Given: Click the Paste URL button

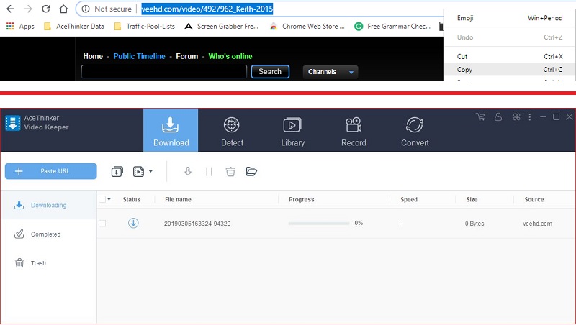Looking at the screenshot, I should pyautogui.click(x=50, y=171).
